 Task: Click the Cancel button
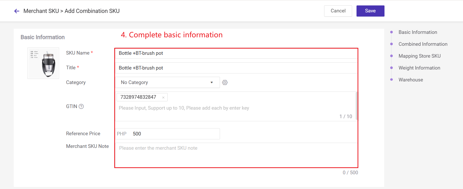click(338, 11)
